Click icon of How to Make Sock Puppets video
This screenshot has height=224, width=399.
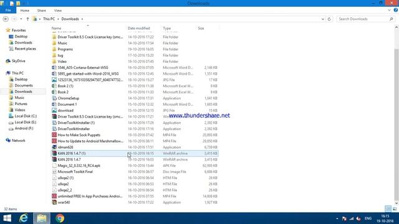pyautogui.click(x=54, y=135)
